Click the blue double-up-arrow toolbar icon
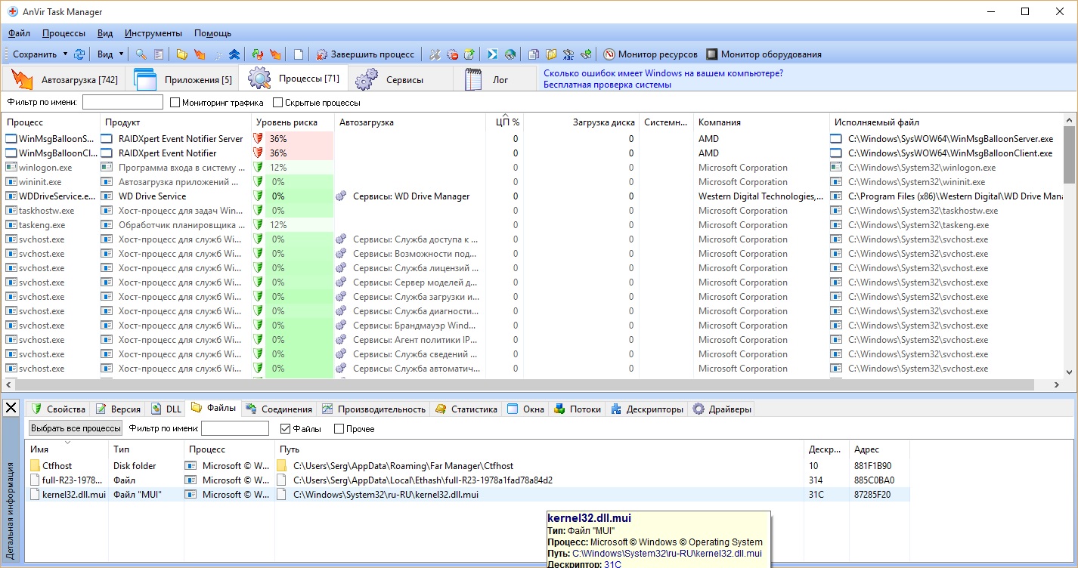This screenshot has width=1078, height=568. [235, 54]
